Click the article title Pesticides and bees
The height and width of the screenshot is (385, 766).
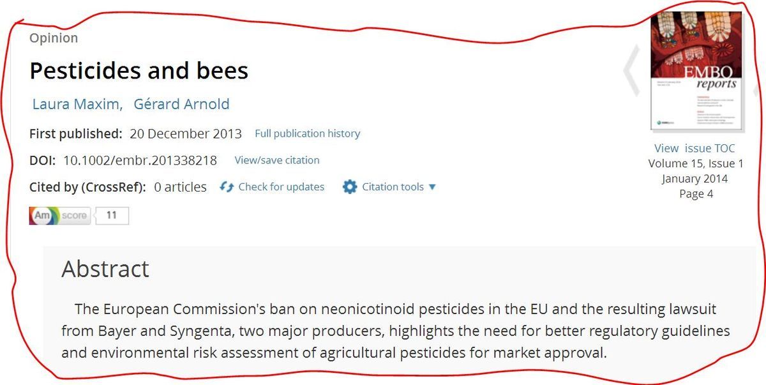click(139, 70)
